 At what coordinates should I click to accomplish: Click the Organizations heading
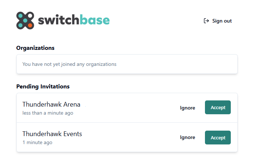(35, 48)
